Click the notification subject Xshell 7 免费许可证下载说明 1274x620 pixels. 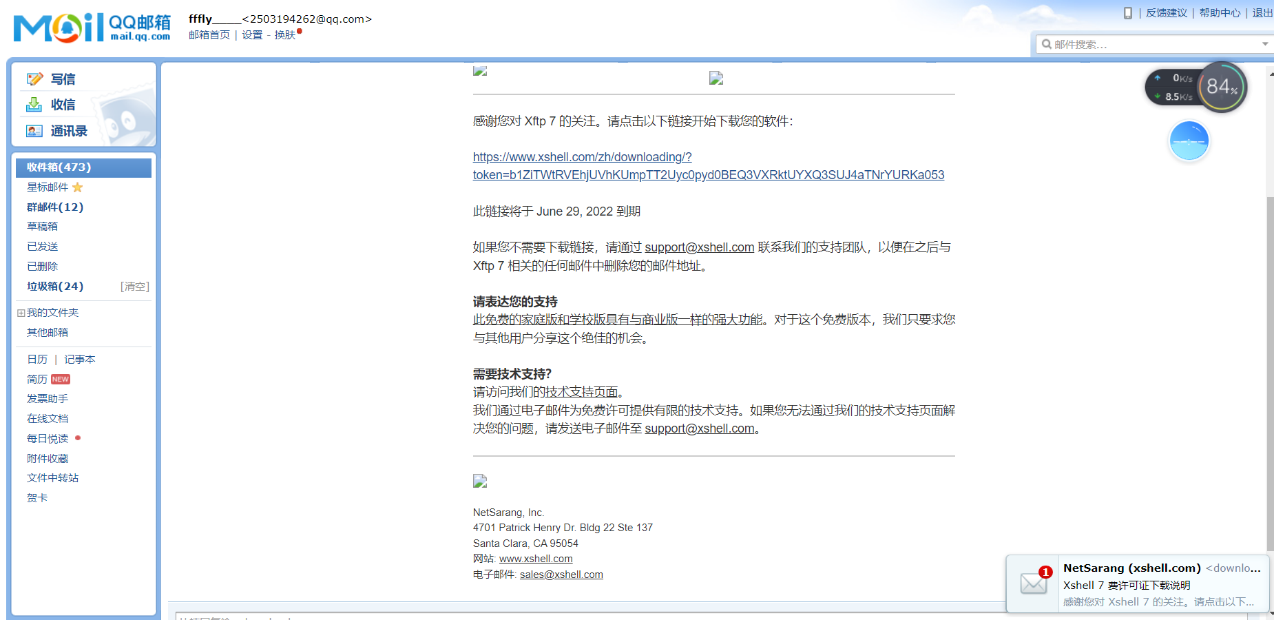click(1127, 586)
